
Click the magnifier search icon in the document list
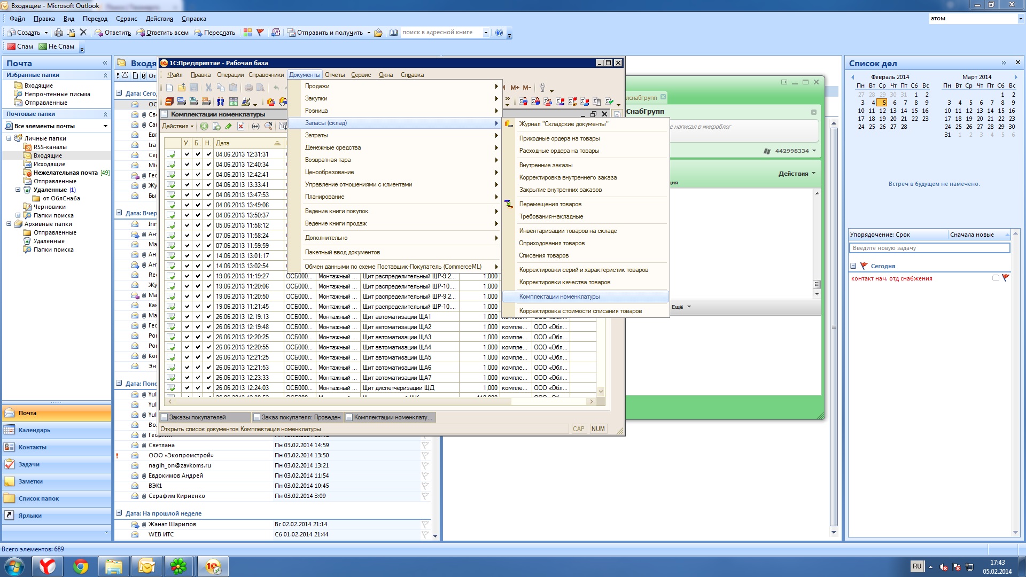tap(268, 126)
